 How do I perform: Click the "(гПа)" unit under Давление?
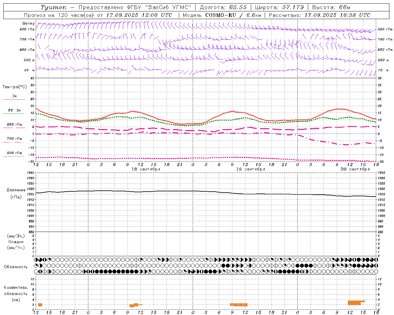pos(16,197)
